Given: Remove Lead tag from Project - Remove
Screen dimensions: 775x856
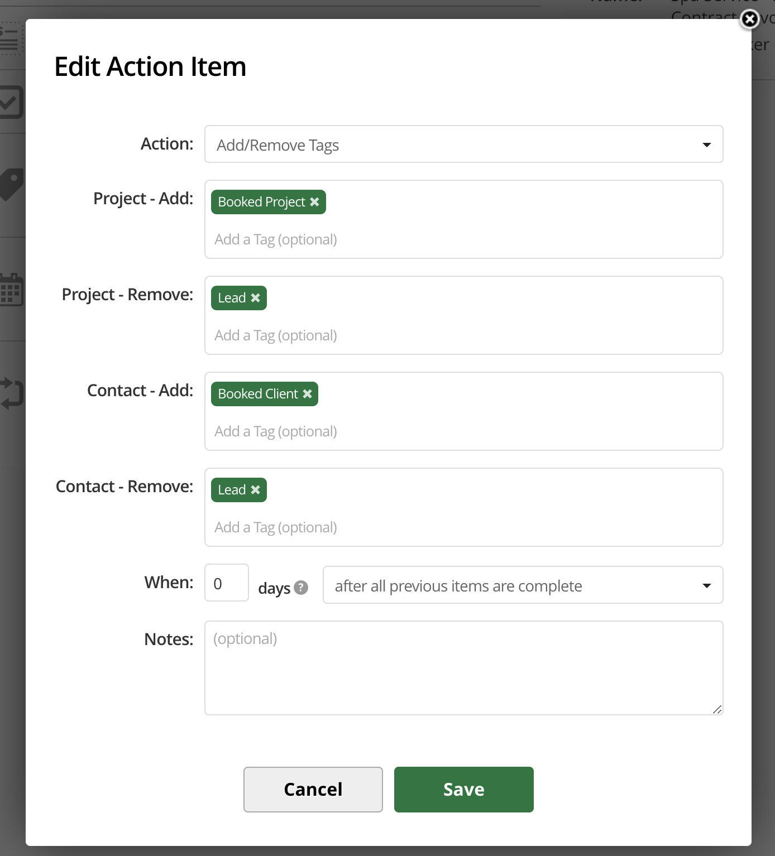Looking at the screenshot, I should (255, 298).
